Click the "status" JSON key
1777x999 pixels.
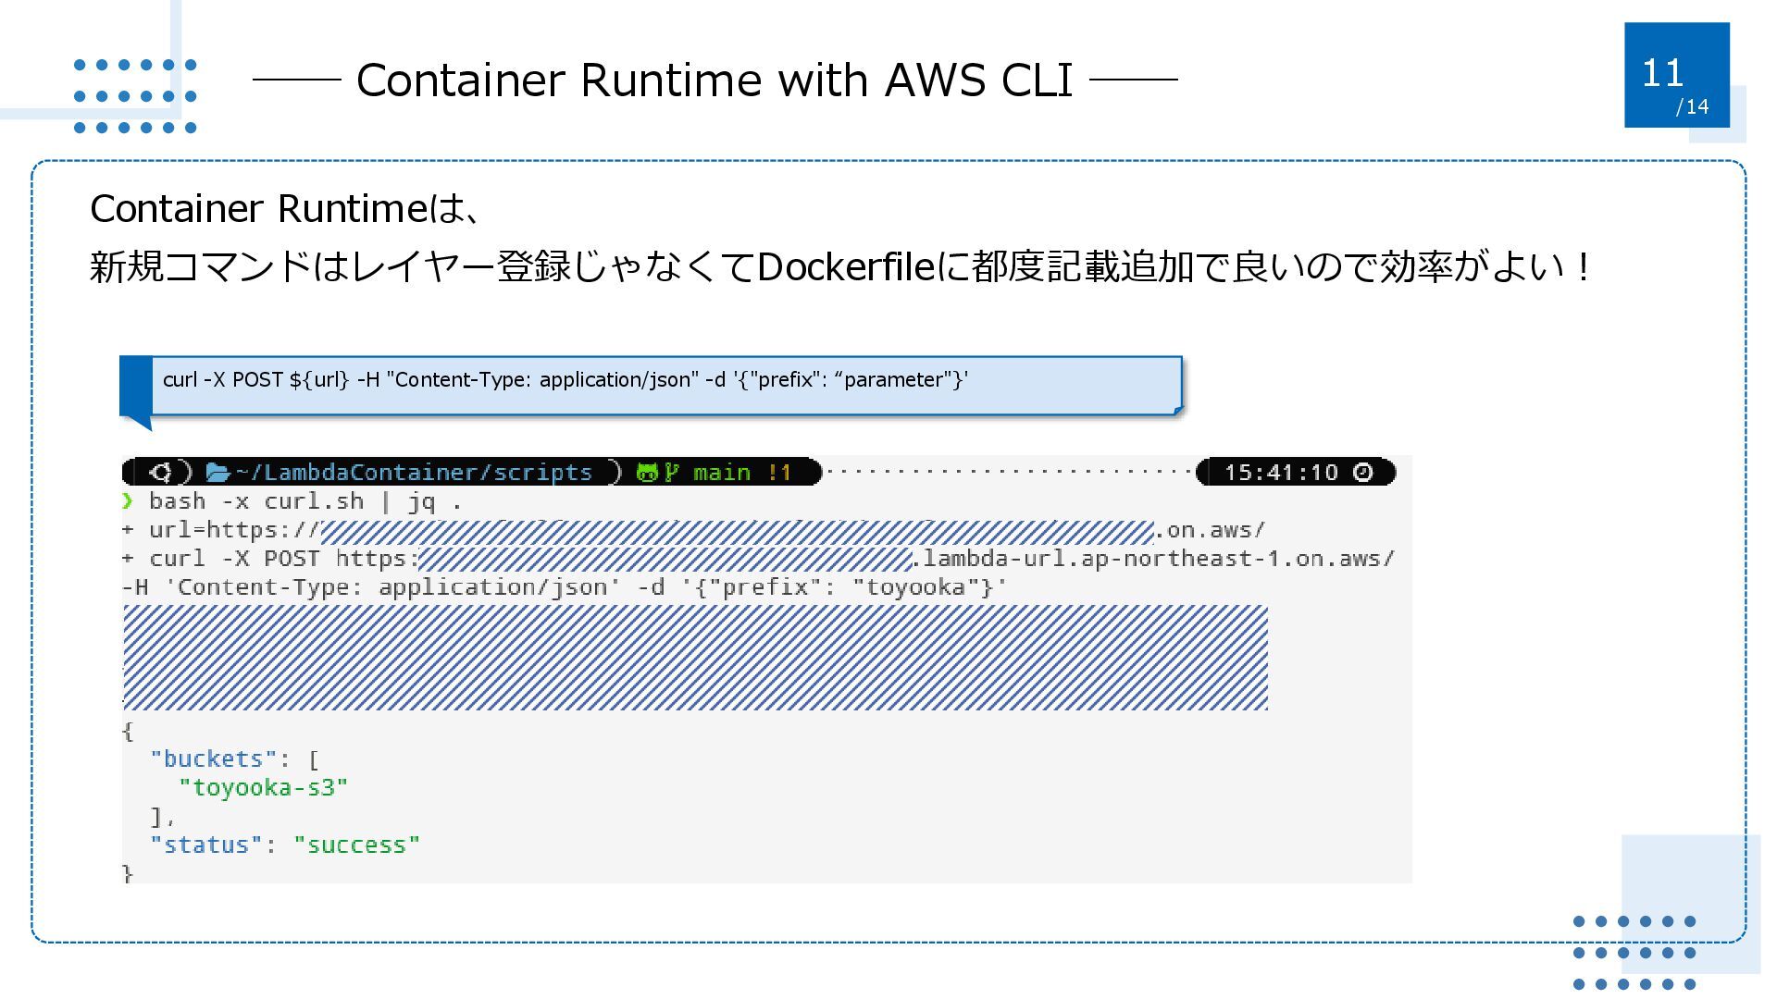pyautogui.click(x=206, y=845)
